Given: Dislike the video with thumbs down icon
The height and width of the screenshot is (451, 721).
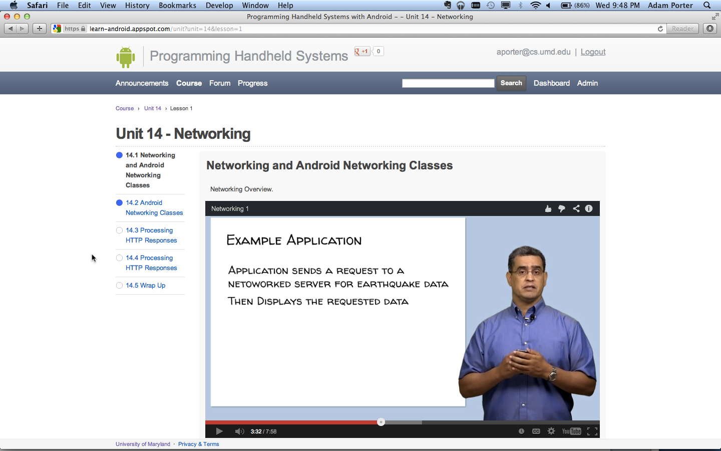Looking at the screenshot, I should (x=562, y=208).
